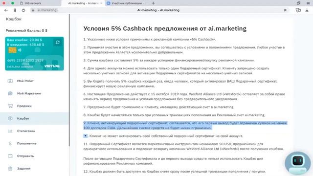The width and height of the screenshot is (313, 176).
Task: Open a new browser tab
Action: [x=153, y=3]
